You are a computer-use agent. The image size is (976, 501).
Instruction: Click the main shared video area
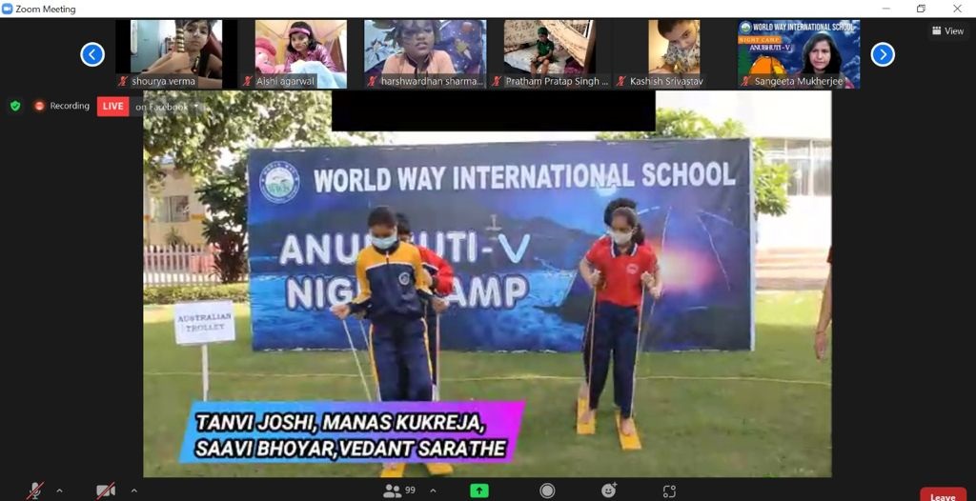(487, 284)
